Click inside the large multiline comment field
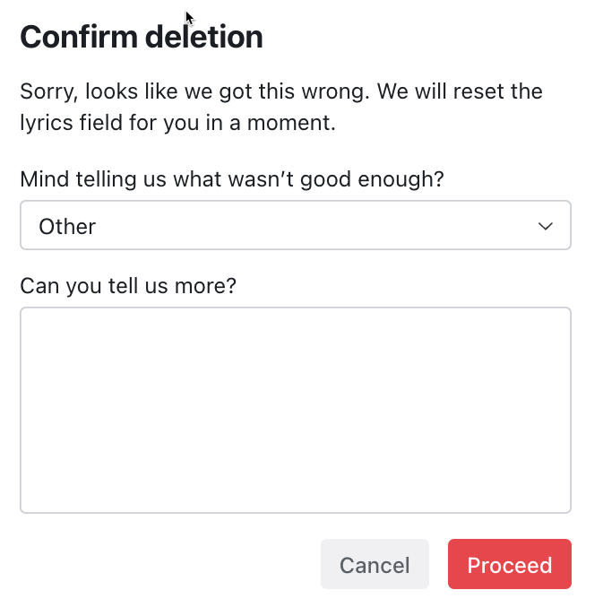603x616 pixels. point(295,410)
